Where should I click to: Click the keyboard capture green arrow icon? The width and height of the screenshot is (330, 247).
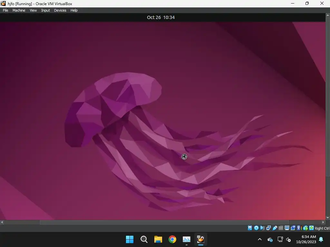(312, 228)
